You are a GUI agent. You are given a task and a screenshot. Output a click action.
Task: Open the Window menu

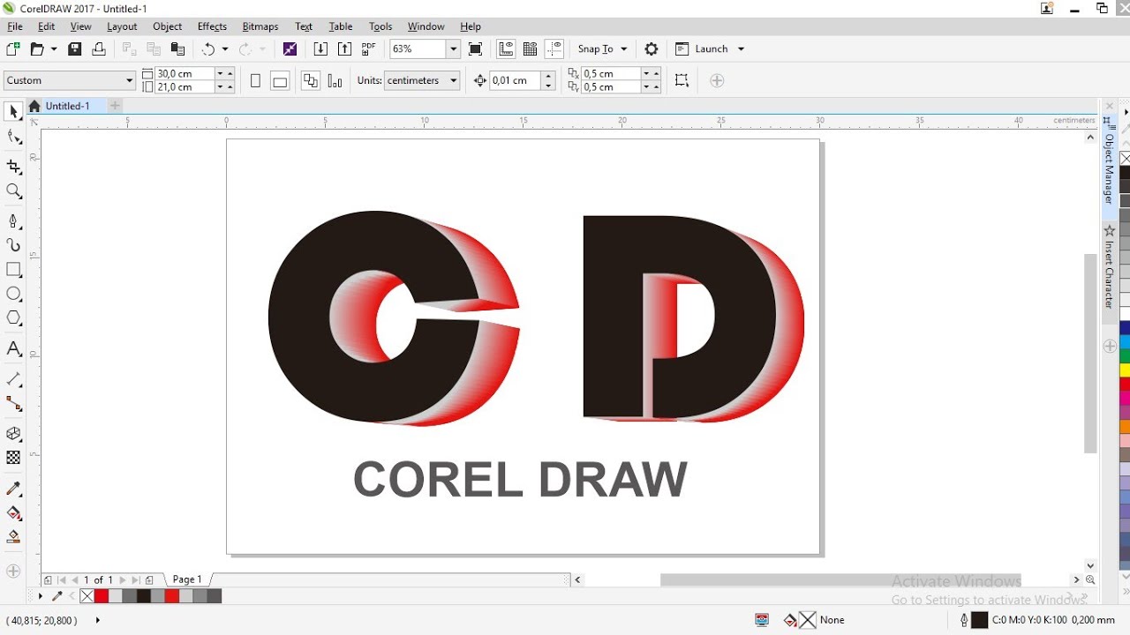tap(426, 26)
